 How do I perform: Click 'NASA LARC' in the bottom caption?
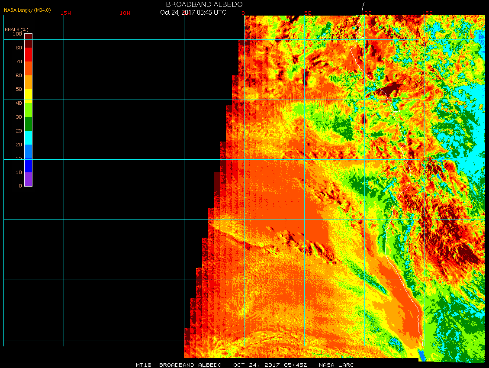coord(336,365)
